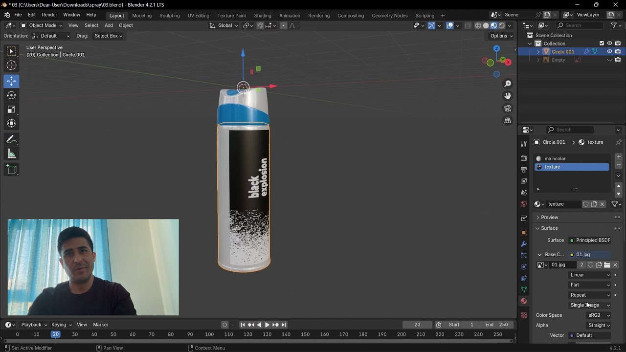Remove the material slot with minus
Image resolution: width=626 pixels, height=352 pixels.
coord(619,165)
